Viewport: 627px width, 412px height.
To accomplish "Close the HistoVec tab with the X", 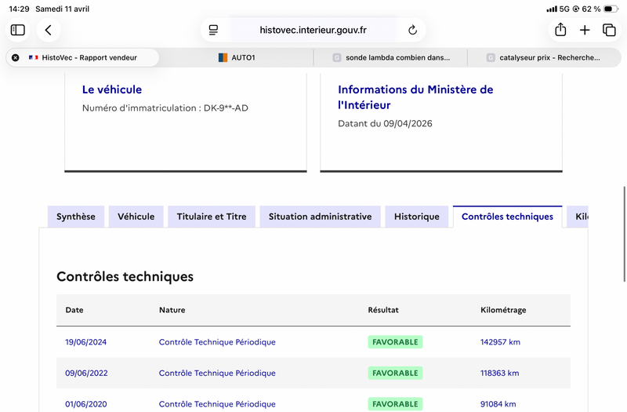I will (15, 57).
